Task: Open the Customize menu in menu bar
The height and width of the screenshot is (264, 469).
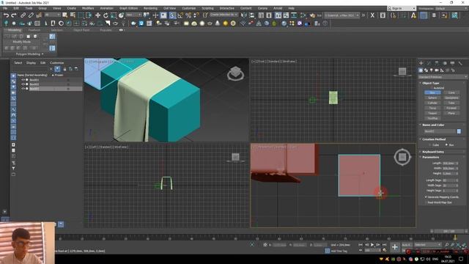Action: tap(189, 8)
